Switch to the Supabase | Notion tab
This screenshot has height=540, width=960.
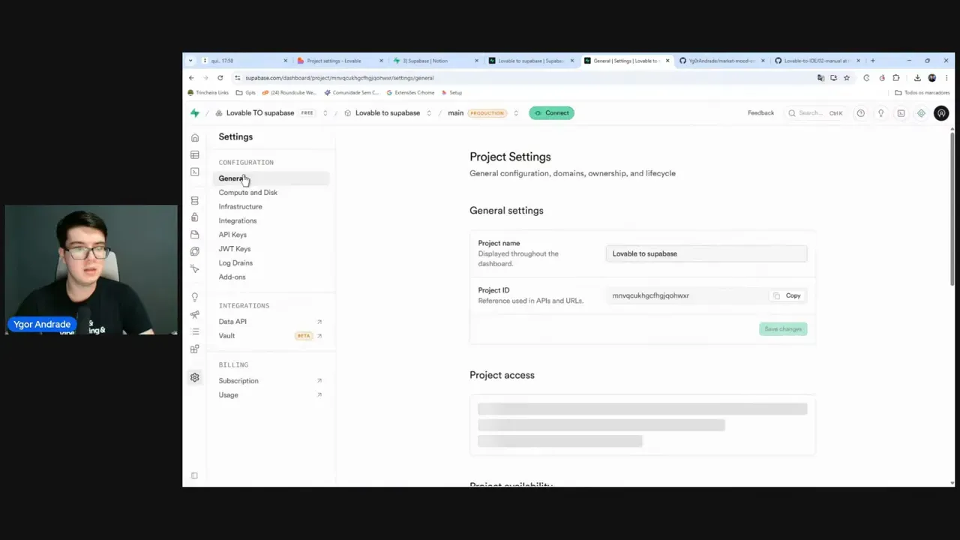pos(435,61)
